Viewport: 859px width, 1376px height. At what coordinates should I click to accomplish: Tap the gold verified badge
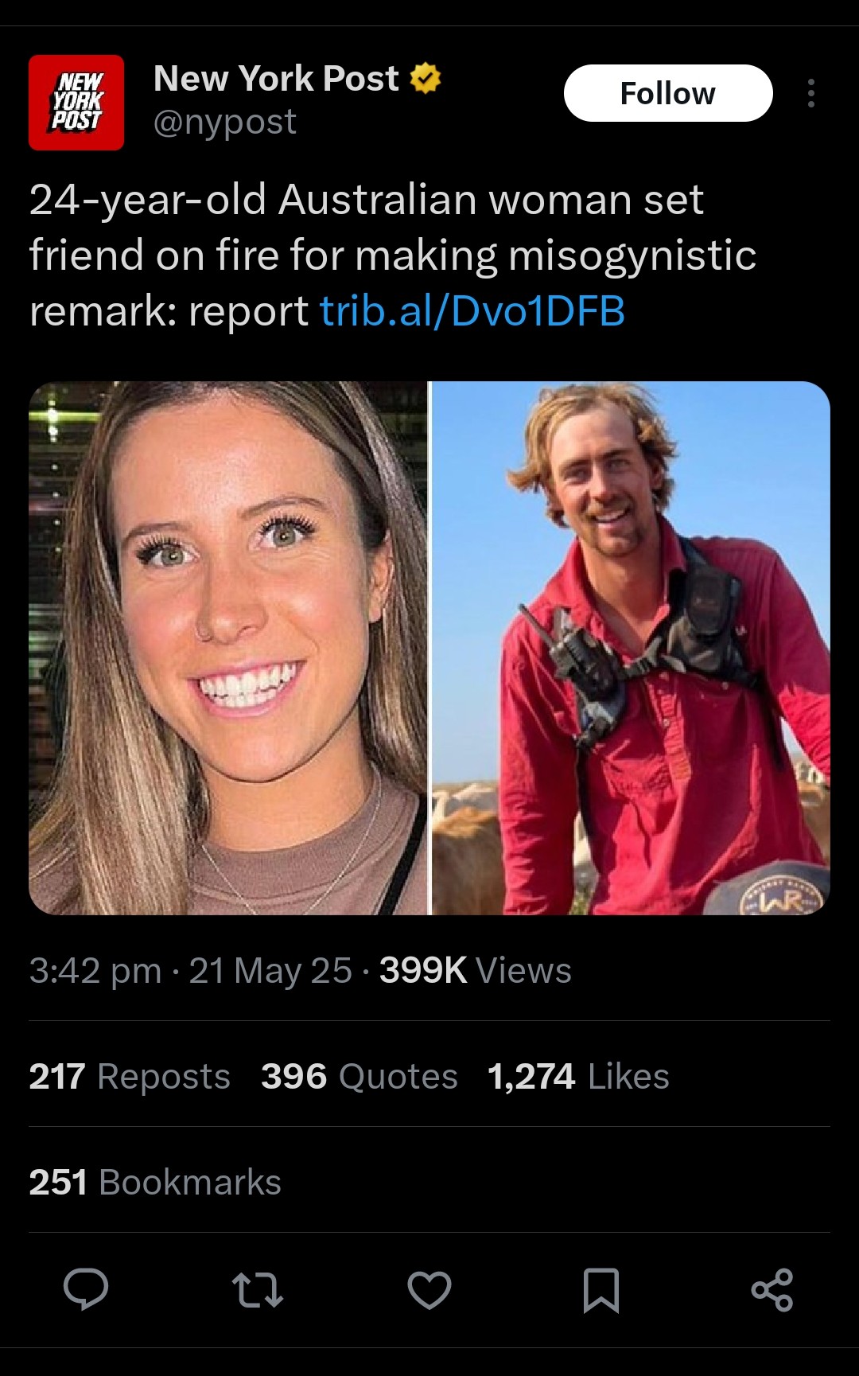426,78
